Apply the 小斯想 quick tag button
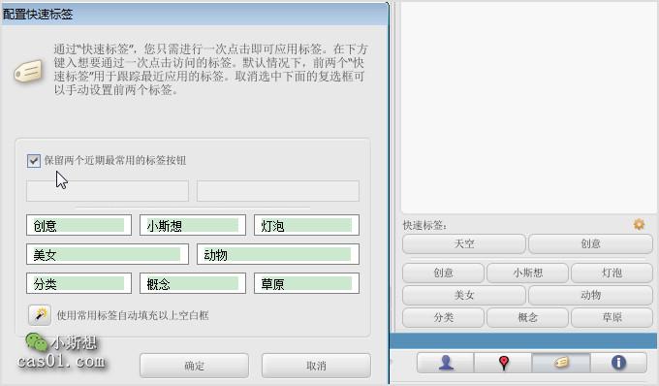This screenshot has width=659, height=386. pyautogui.click(x=527, y=273)
